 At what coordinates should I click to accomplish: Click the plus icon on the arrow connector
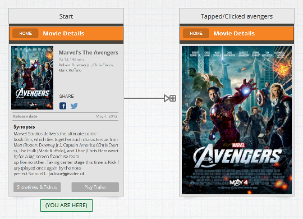pyautogui.click(x=173, y=98)
